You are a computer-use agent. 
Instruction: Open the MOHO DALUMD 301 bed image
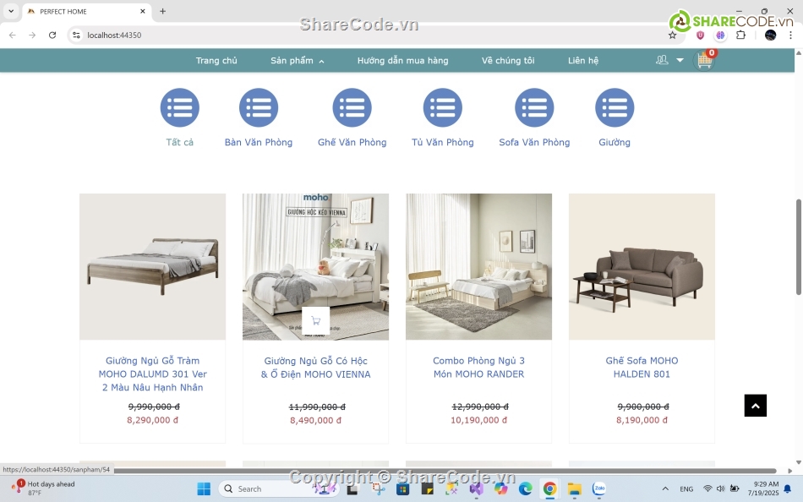[153, 266]
